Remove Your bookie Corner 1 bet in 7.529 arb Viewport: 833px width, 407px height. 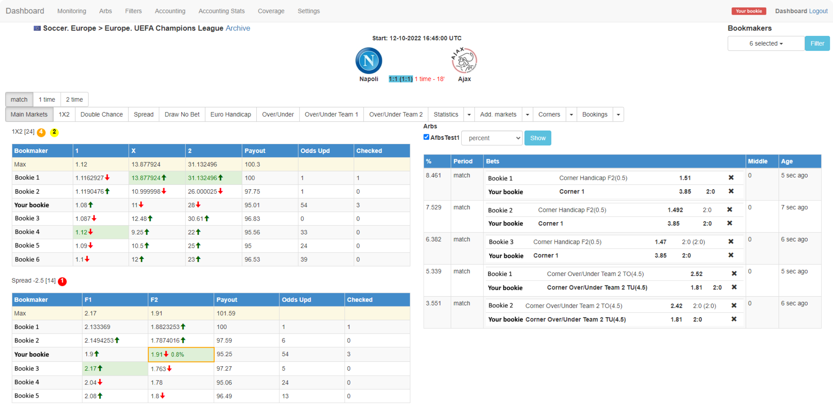click(x=729, y=223)
